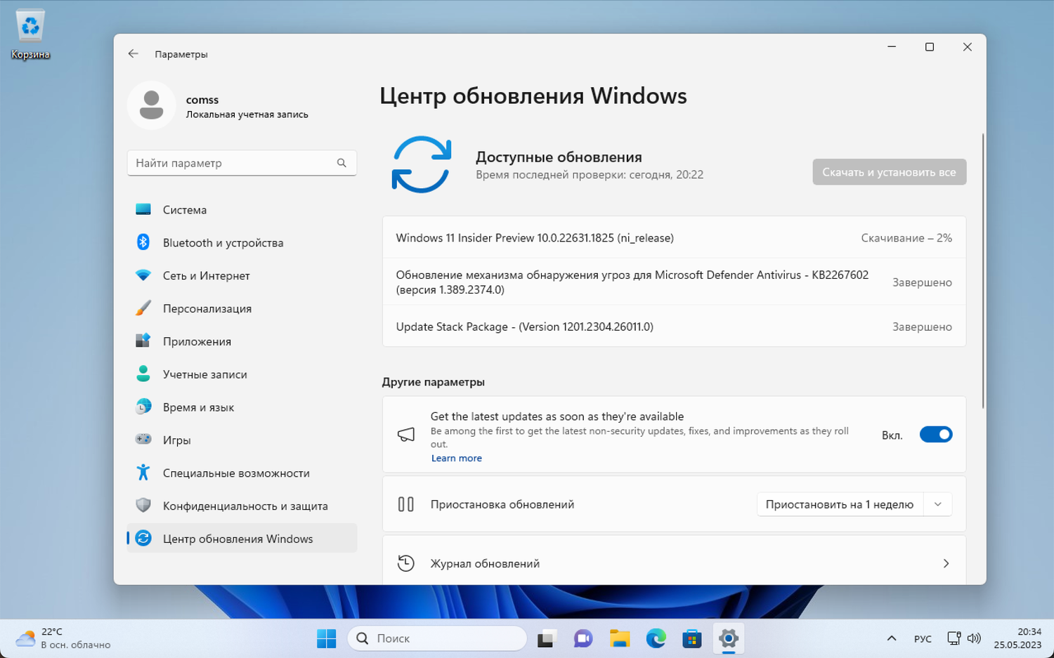Turn off Get the latest updates toggle
Image resolution: width=1054 pixels, height=658 pixels.
[x=936, y=435]
